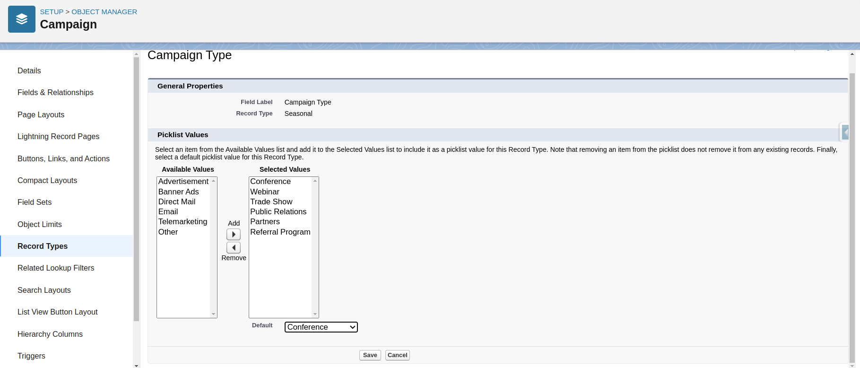The image size is (860, 368).
Task: Expand the collapsed side panel arrow
Action: (845, 132)
